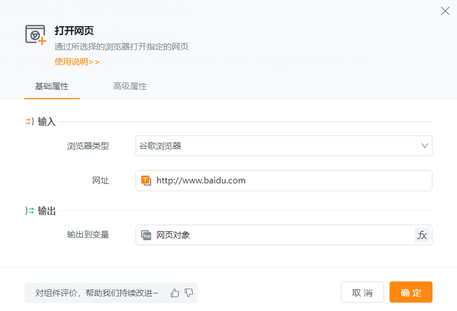Image resolution: width=457 pixels, height=311 pixels.
Task: Click the 网址 field containing http://www.baidu.com
Action: click(x=290, y=181)
